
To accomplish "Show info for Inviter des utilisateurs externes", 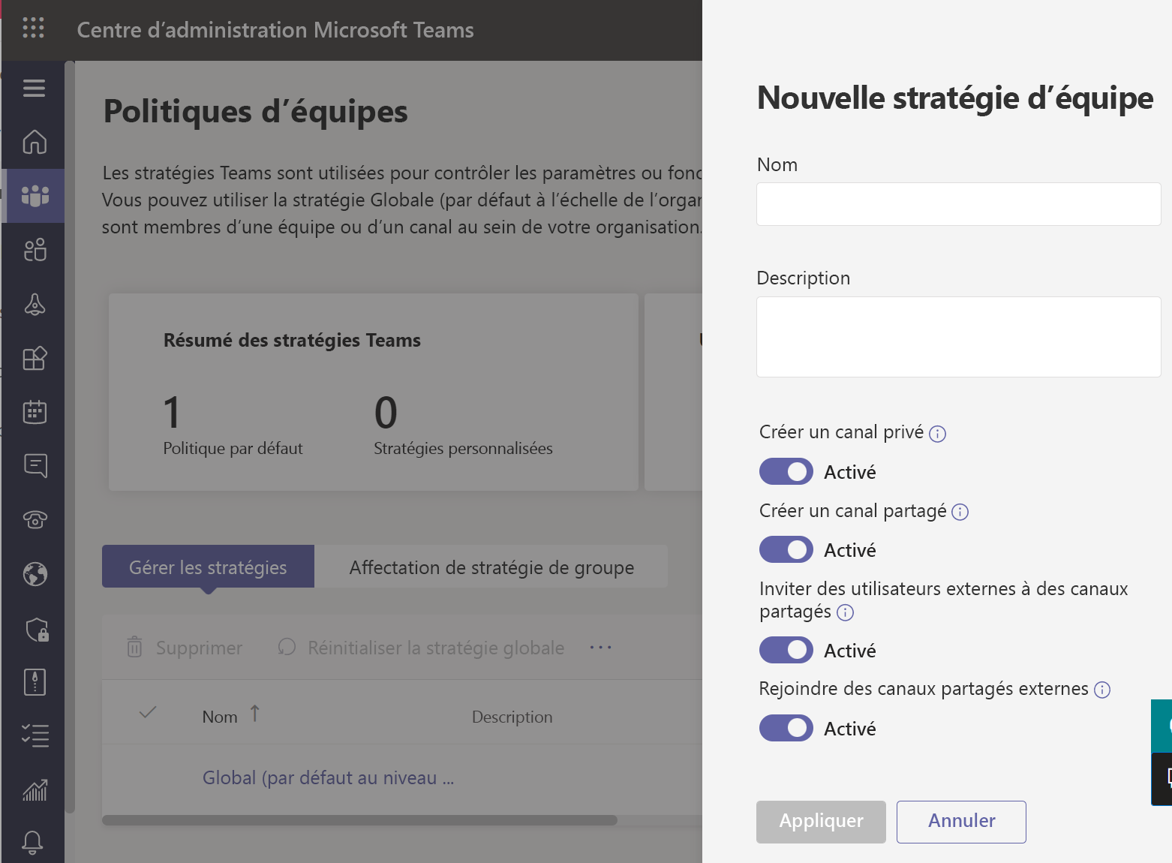I will [x=845, y=612].
